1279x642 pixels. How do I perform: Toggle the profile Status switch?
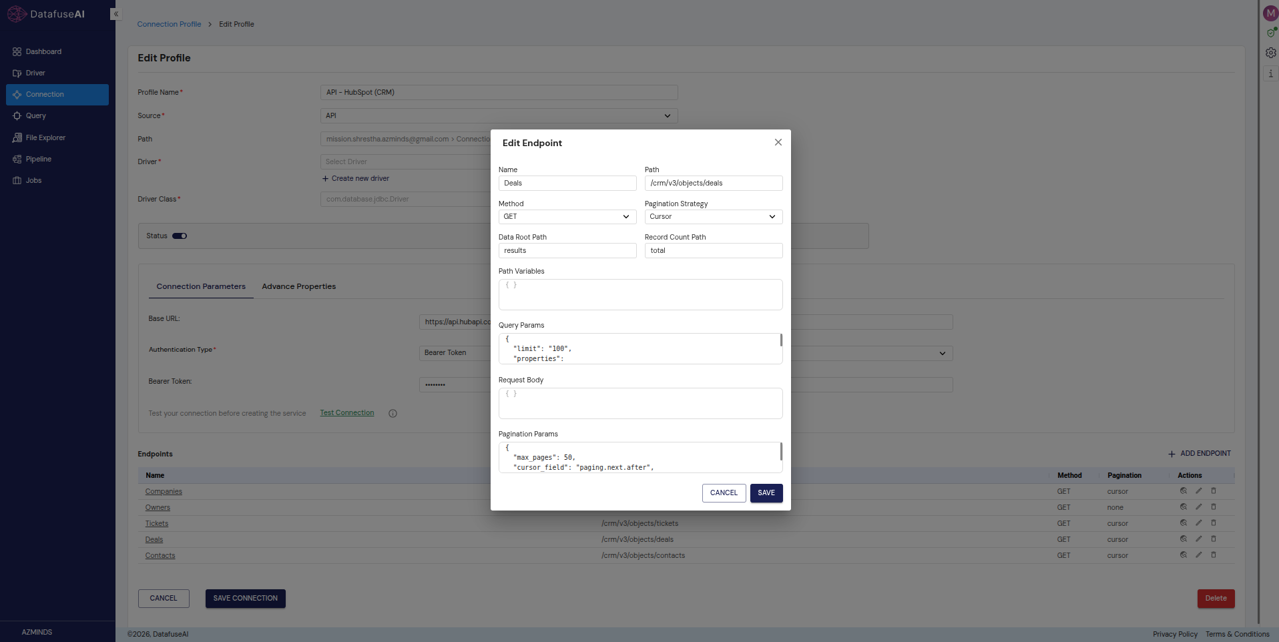(180, 236)
